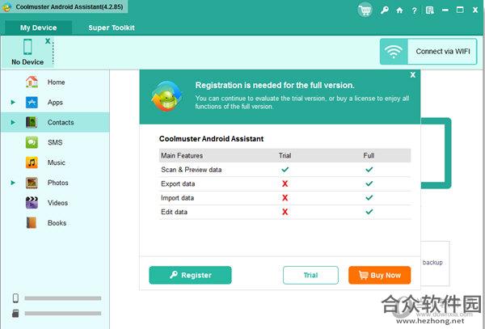Click the Home house icon in sidebar
This screenshot has height=329, width=485.
(32, 82)
